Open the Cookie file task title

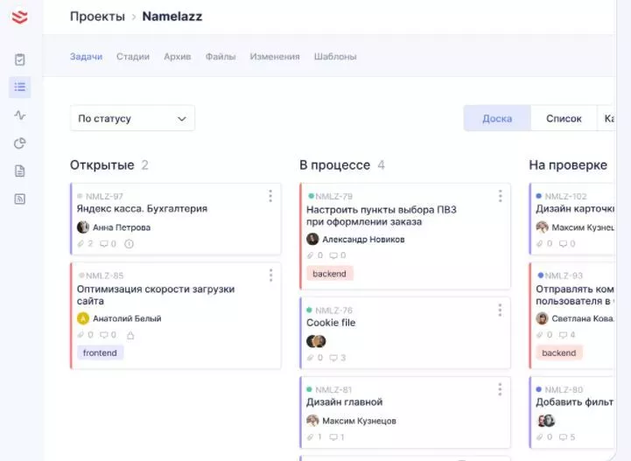tap(331, 323)
